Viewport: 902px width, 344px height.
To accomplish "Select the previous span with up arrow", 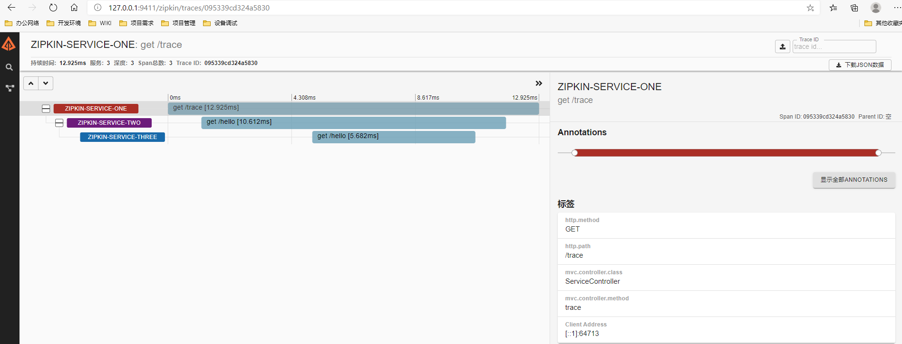I will coord(31,84).
